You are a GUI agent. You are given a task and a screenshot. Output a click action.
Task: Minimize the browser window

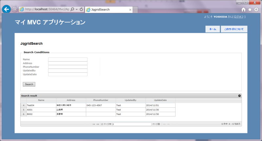coord(239,3)
